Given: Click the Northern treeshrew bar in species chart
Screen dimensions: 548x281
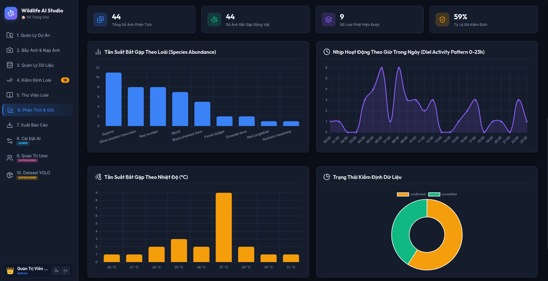Looking at the screenshot, I should (x=291, y=124).
